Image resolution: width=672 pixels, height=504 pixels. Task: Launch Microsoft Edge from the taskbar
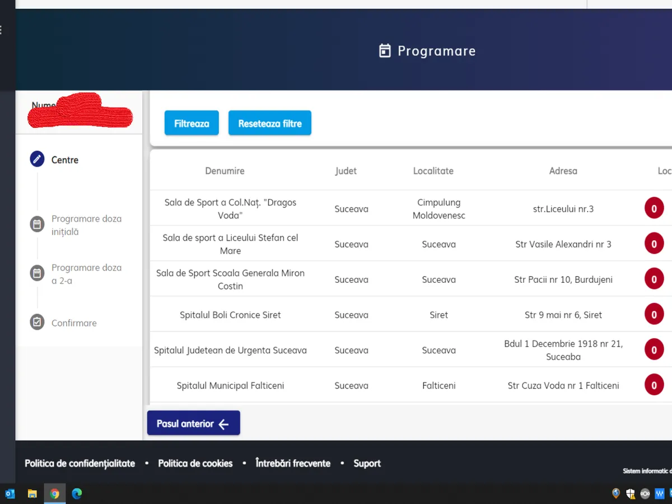pyautogui.click(x=77, y=493)
